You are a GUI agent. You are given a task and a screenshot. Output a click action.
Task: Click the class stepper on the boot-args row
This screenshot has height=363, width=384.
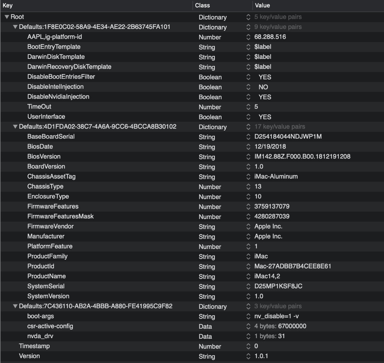(249, 317)
